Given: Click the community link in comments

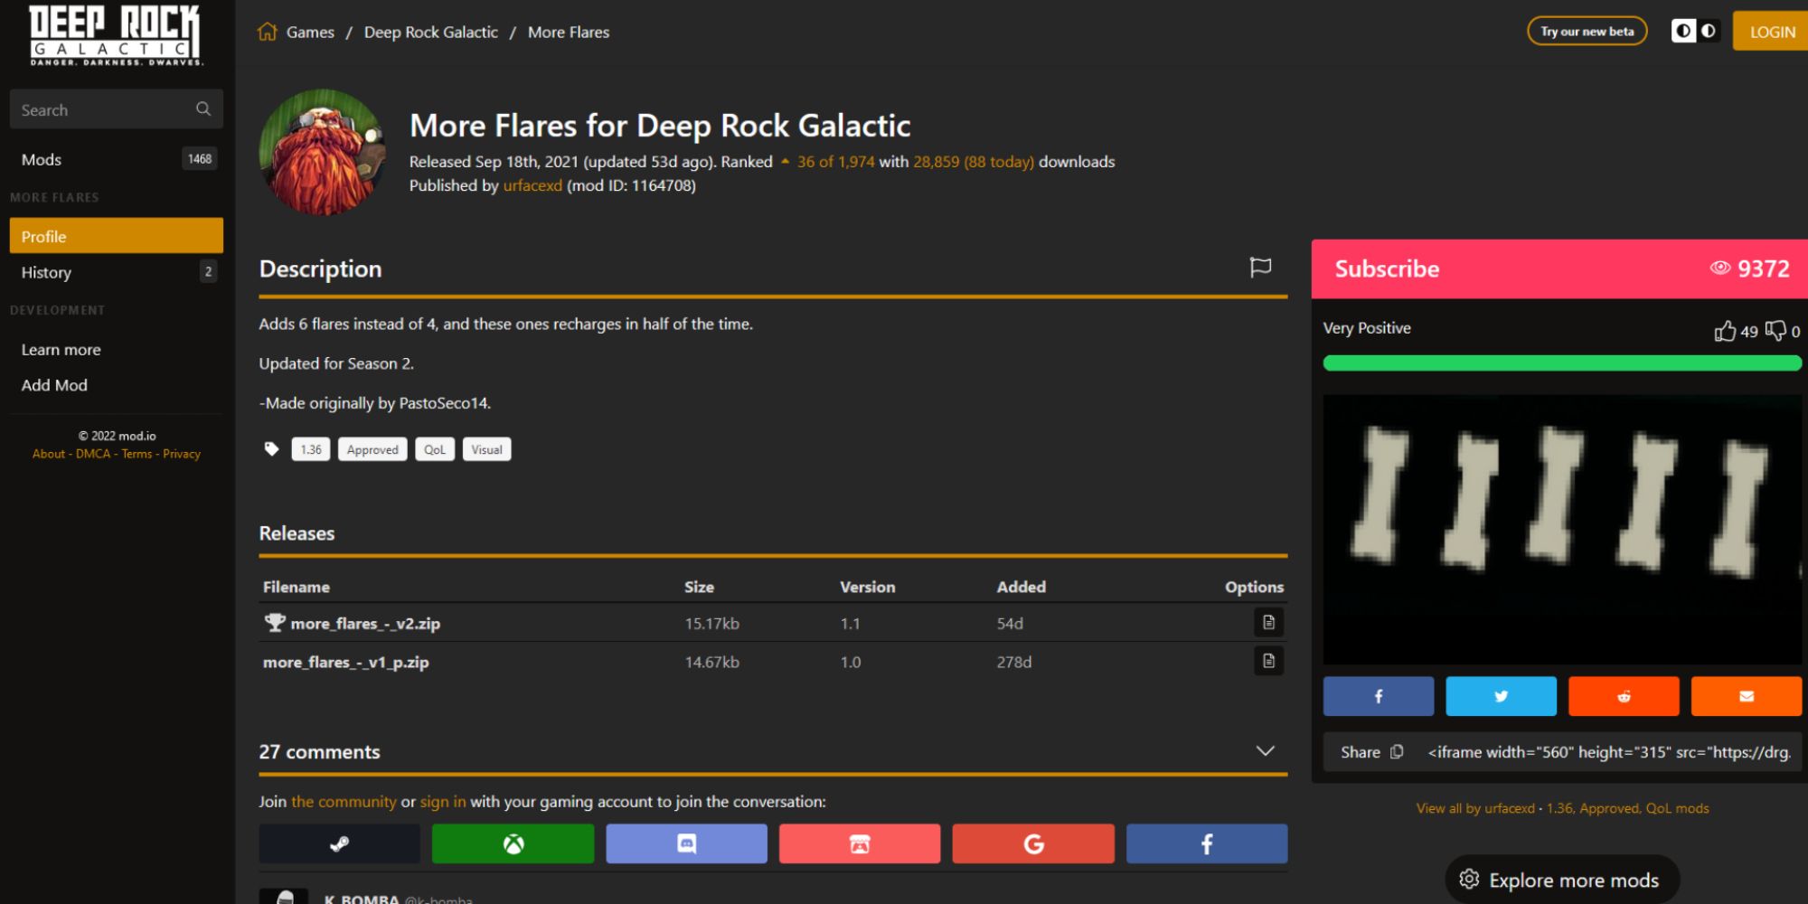Looking at the screenshot, I should pyautogui.click(x=344, y=801).
